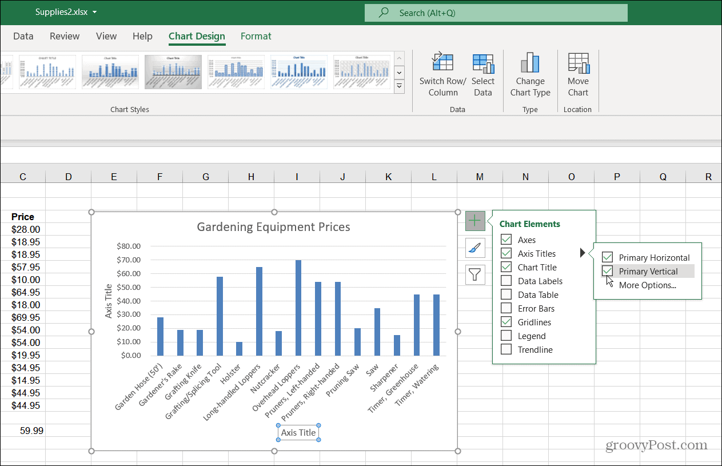Click the search magnifier icon
This screenshot has width=722, height=466.
pos(384,13)
